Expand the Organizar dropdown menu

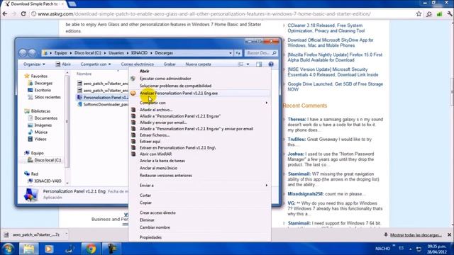34,64
